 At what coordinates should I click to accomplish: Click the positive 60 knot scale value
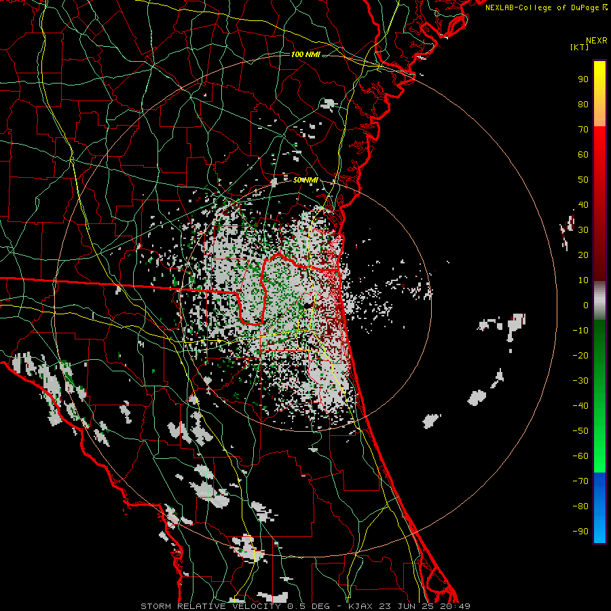(583, 155)
